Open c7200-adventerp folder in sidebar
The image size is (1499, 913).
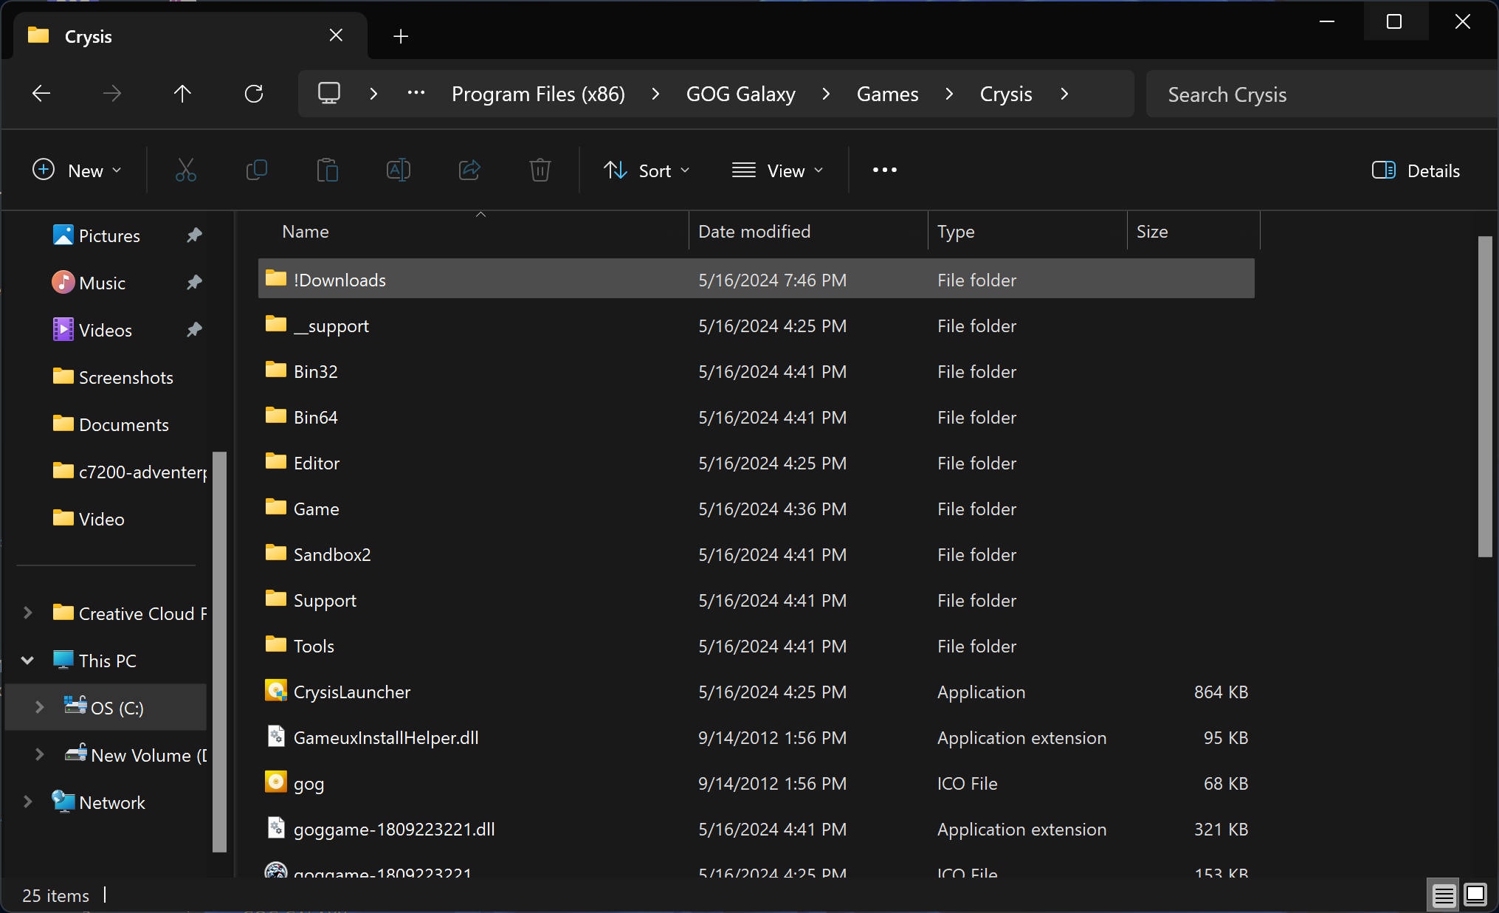[129, 472]
